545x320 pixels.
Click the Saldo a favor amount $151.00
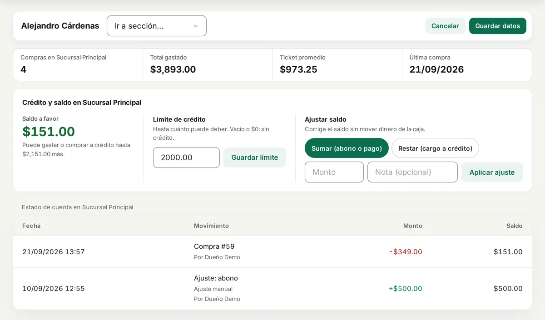pos(49,132)
